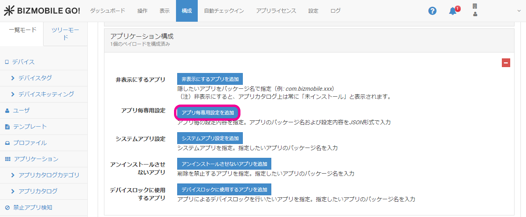Open the 自動チェックイン menu
This screenshot has height=217, width=526.
(224, 11)
